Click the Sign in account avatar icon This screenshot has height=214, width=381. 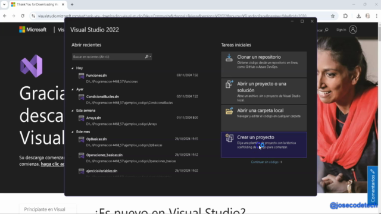pyautogui.click(x=353, y=30)
